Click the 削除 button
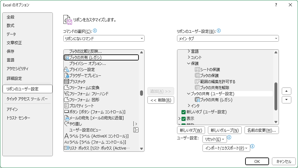The width and height of the screenshot is (298, 168). pyautogui.click(x=161, y=100)
